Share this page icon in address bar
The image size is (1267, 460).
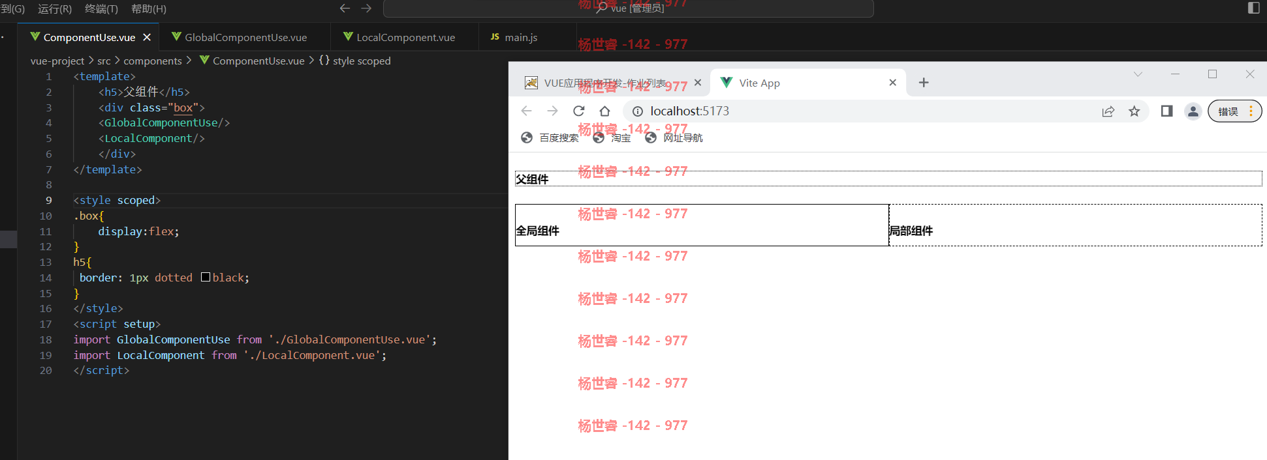(x=1108, y=111)
